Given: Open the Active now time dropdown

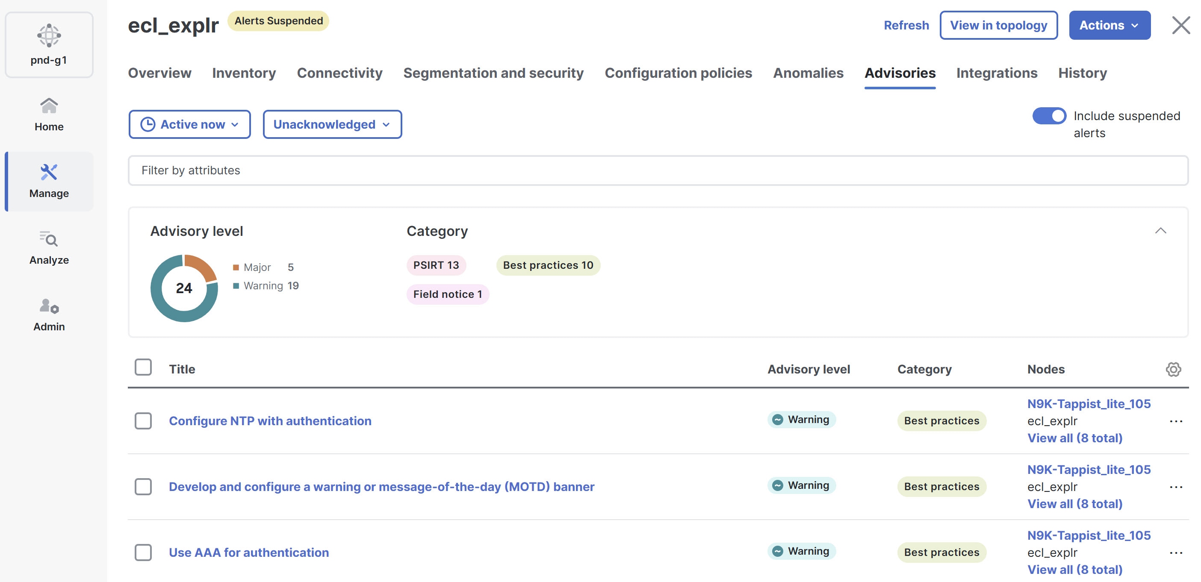Looking at the screenshot, I should (x=190, y=124).
